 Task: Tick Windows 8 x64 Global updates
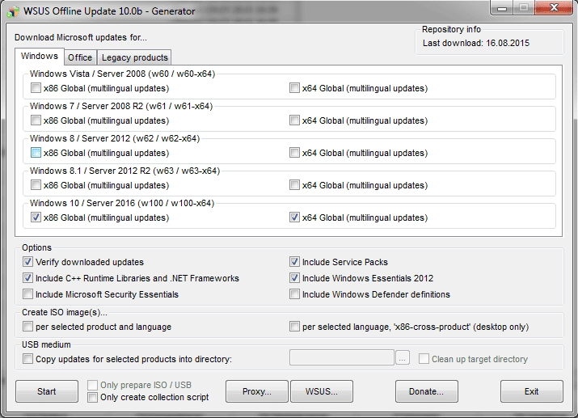294,153
